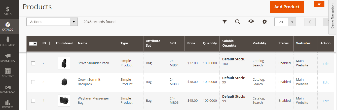
Task: Edit the Wayfarer Messenger Bag product
Action: tap(326, 101)
